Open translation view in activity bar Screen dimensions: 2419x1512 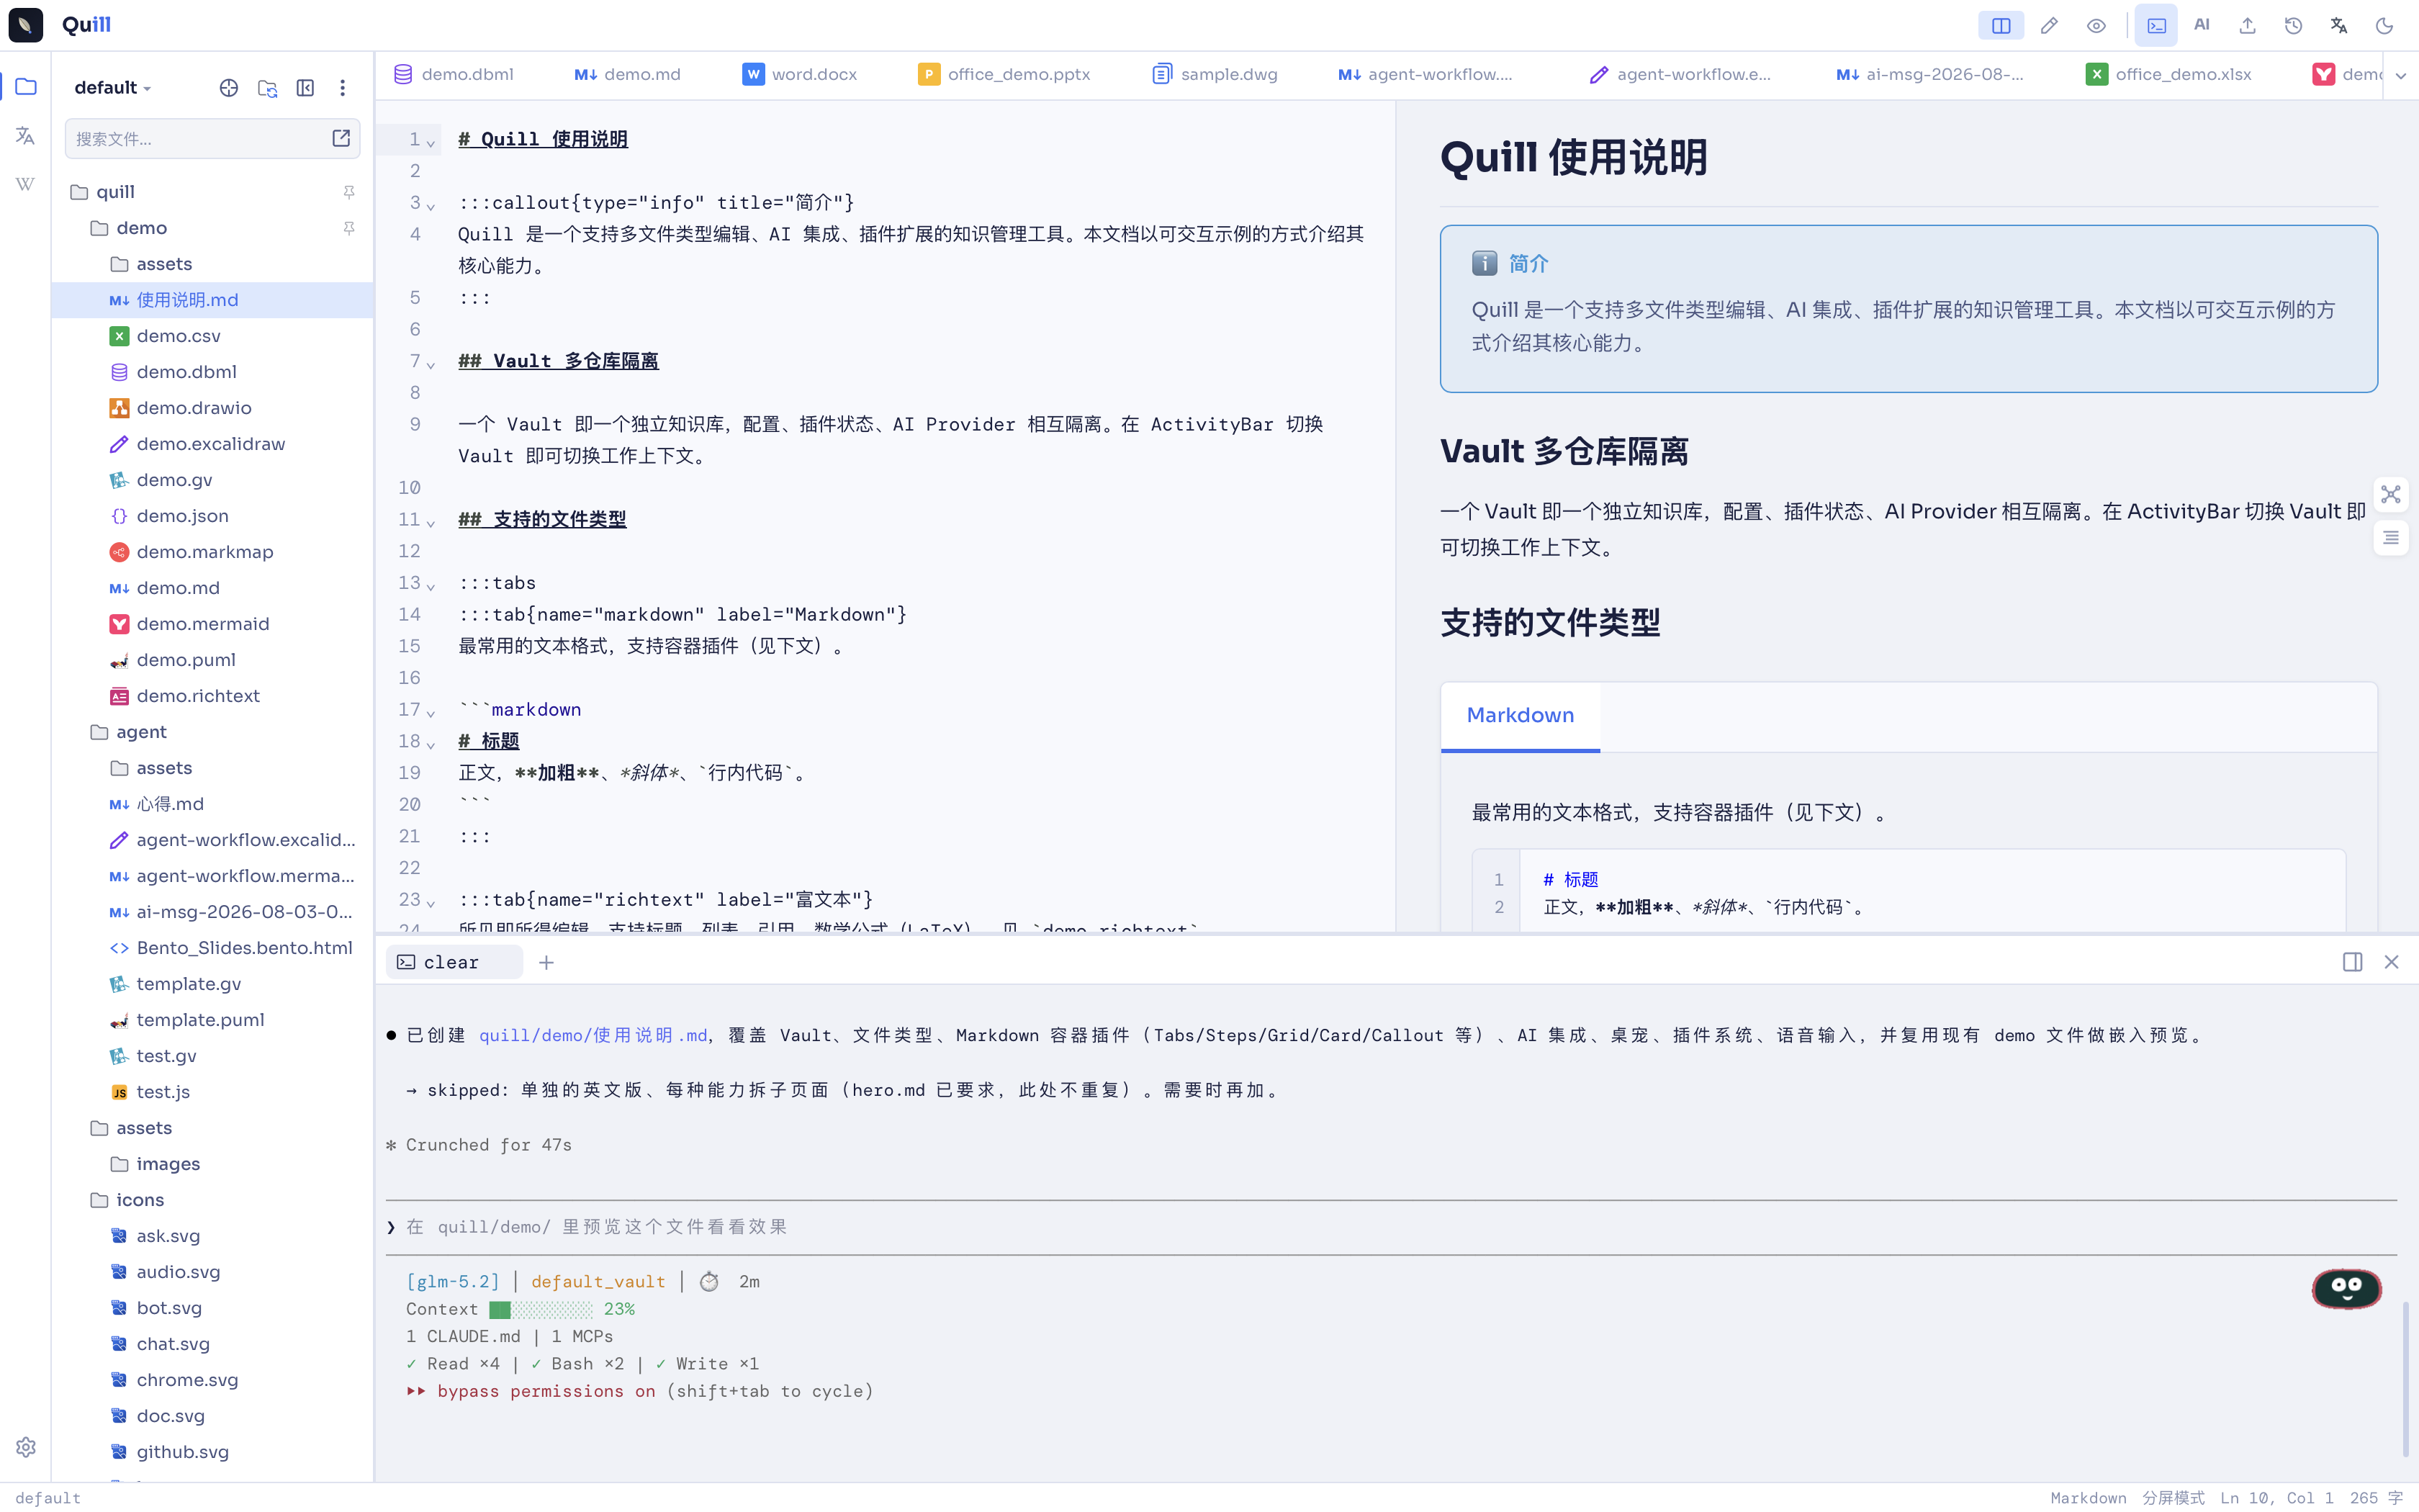26,135
